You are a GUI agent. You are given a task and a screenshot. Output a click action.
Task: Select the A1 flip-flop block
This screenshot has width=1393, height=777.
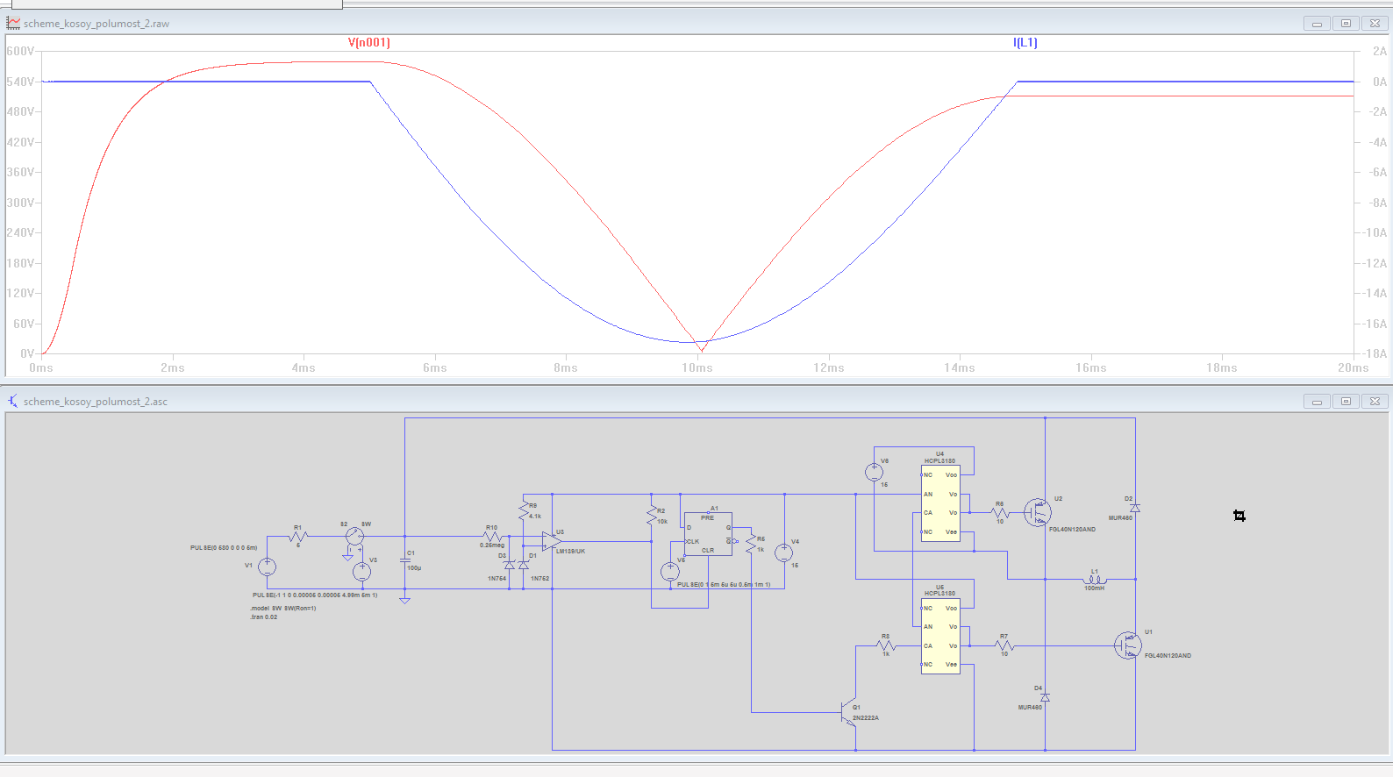coord(708,534)
